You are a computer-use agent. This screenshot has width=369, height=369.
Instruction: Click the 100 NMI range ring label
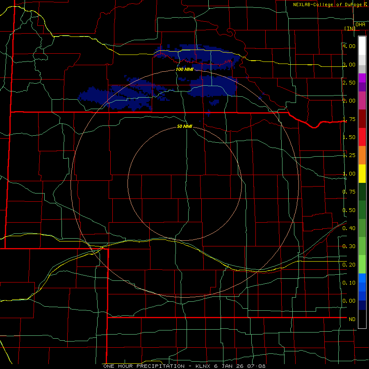pyautogui.click(x=185, y=70)
